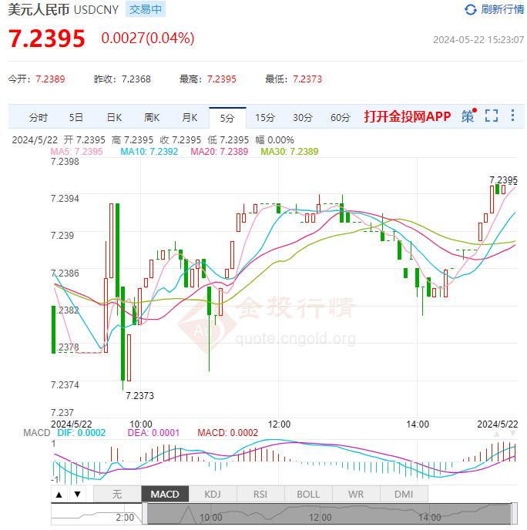Click the DIF: 0.0002 indicator label
Screen dimensions: 527x530
pyautogui.click(x=82, y=433)
